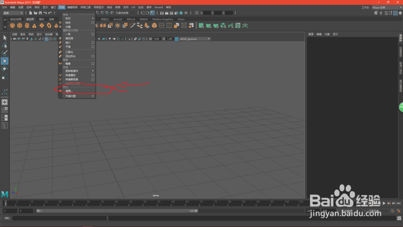Toggle the viewport grid display icon
Screen dimensions: 403x227
click(46, 39)
